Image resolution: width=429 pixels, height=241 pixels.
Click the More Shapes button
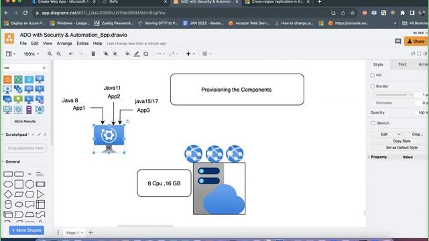click(x=27, y=230)
